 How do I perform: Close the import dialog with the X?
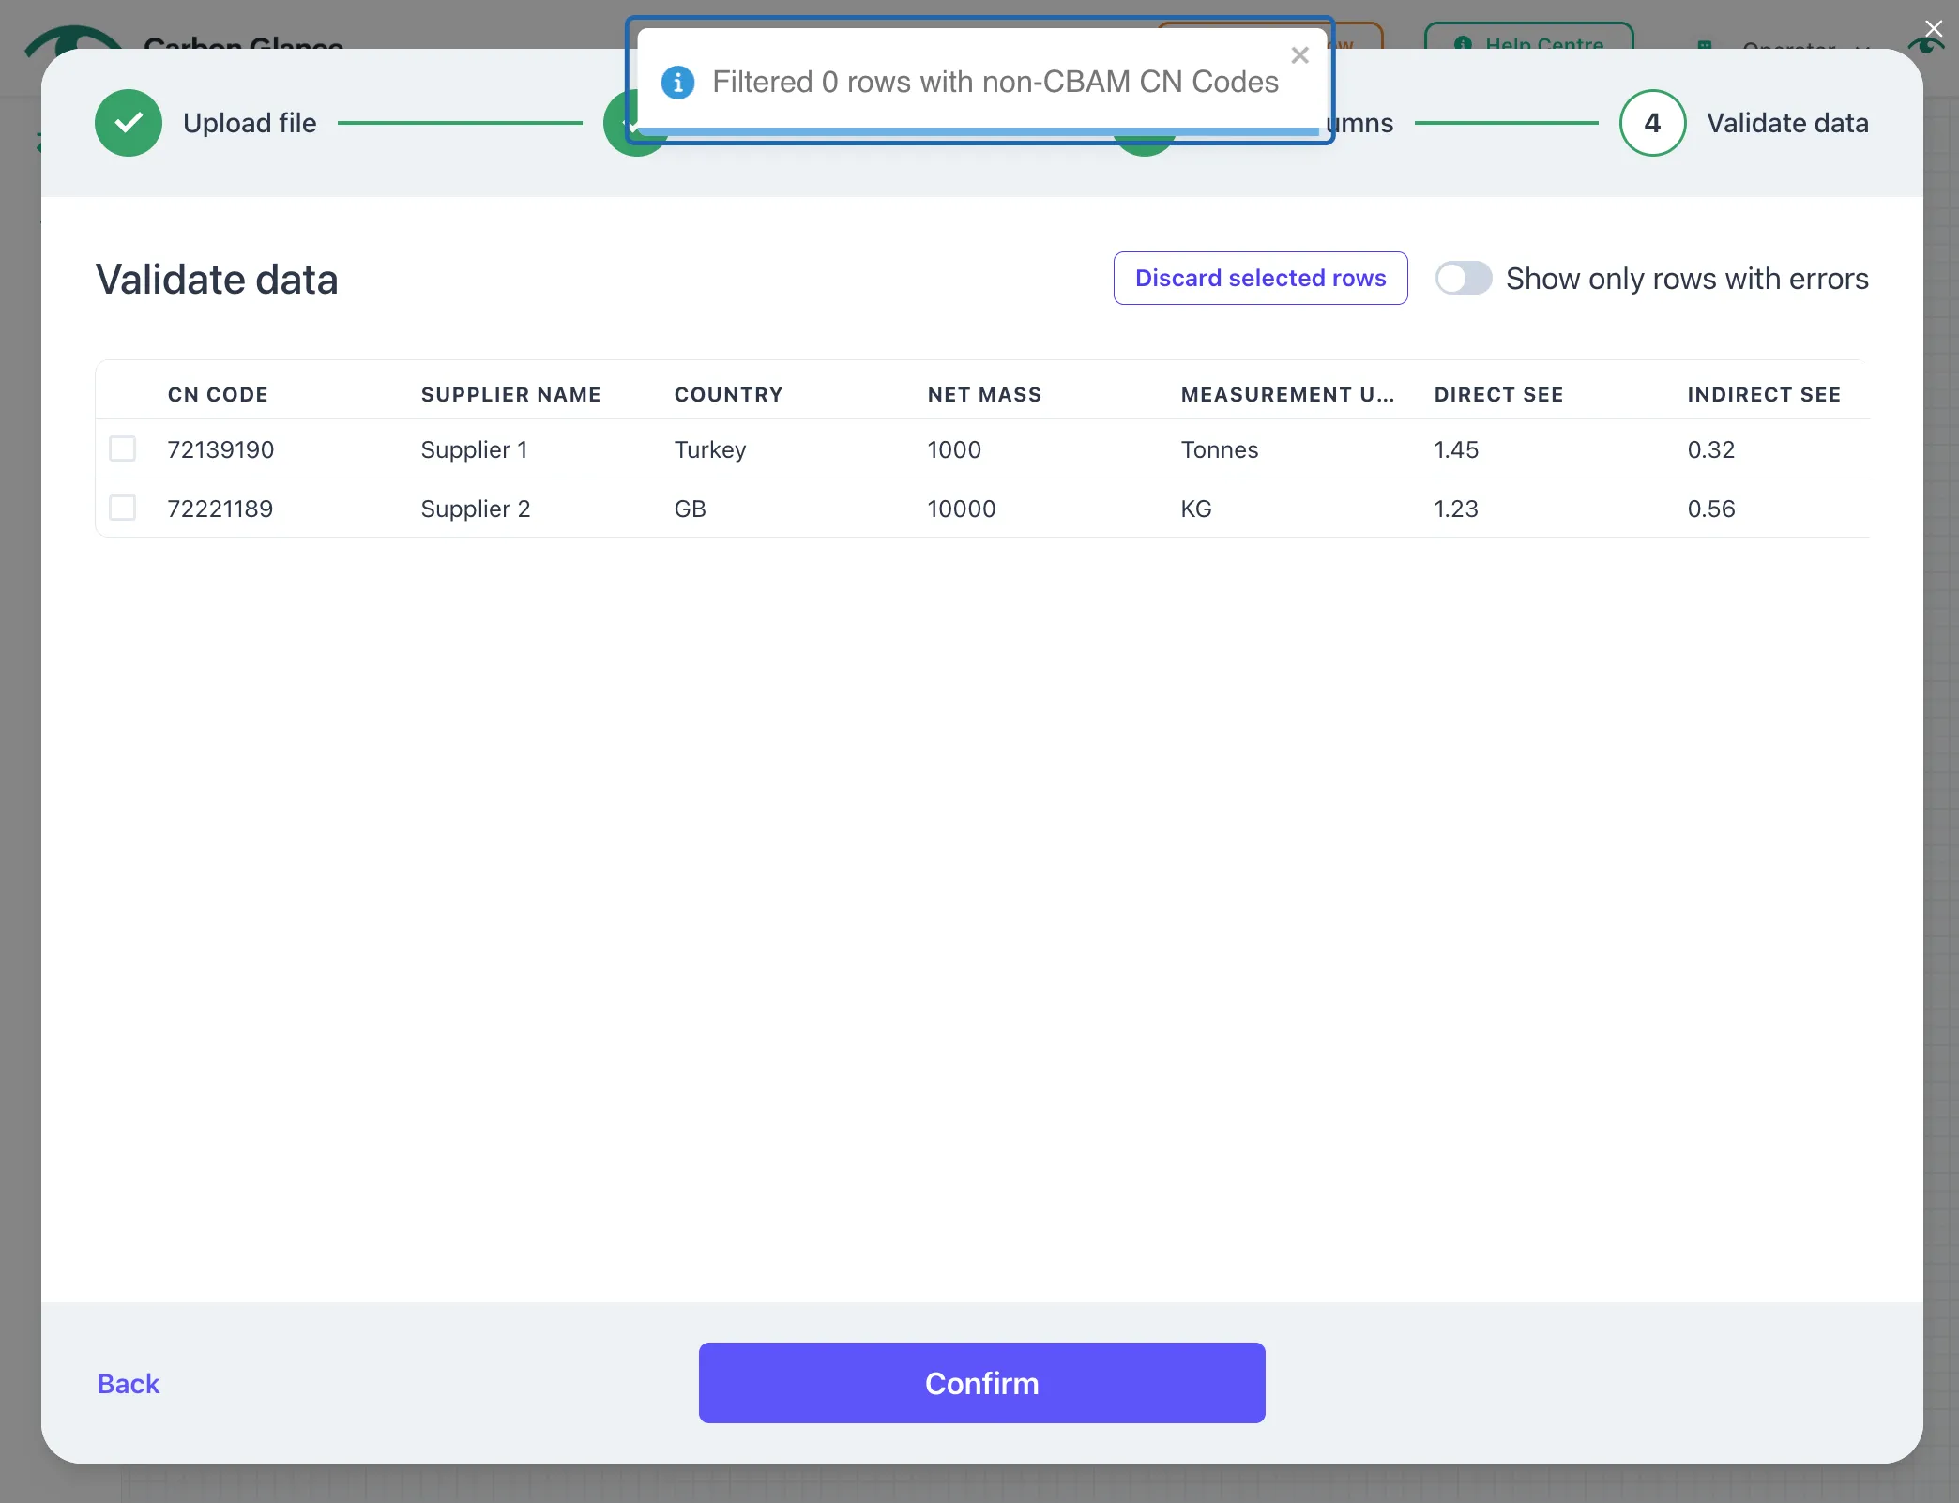(x=1934, y=29)
